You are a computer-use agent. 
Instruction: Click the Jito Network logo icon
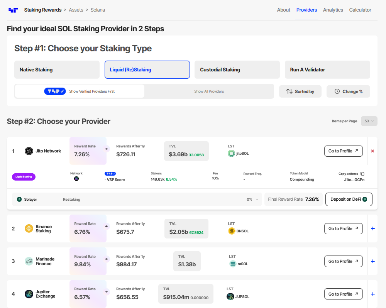point(29,151)
